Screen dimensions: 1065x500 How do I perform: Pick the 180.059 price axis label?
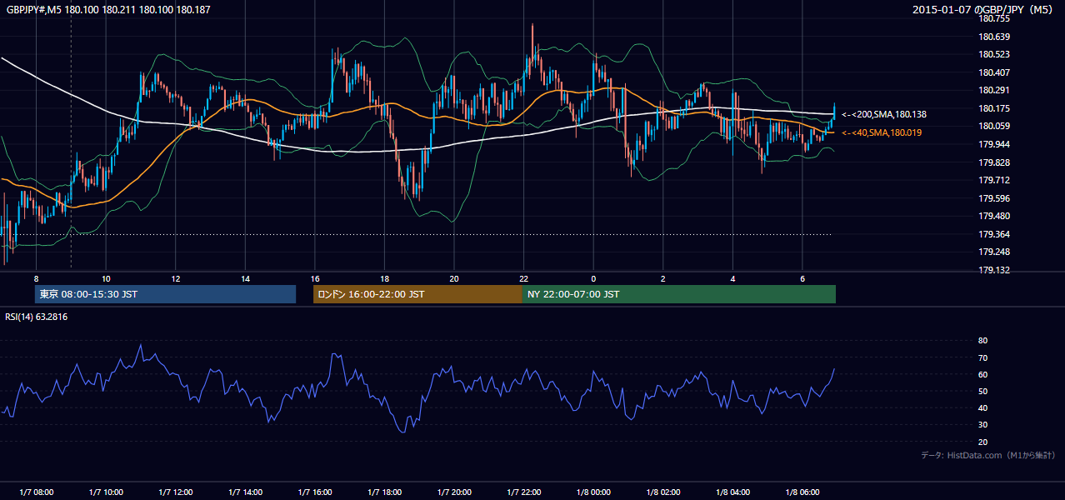994,126
